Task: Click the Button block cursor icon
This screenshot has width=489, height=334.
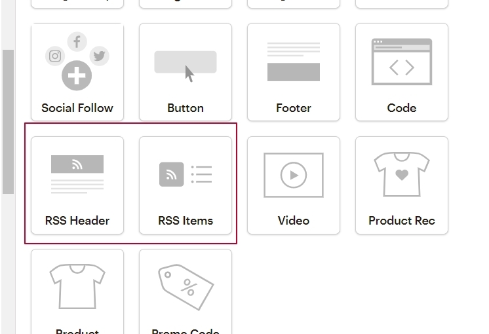Action: click(x=186, y=64)
